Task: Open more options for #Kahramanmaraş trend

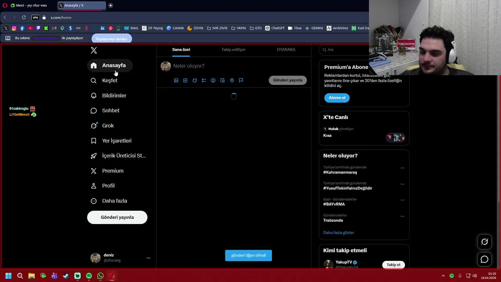Action: pyautogui.click(x=402, y=168)
